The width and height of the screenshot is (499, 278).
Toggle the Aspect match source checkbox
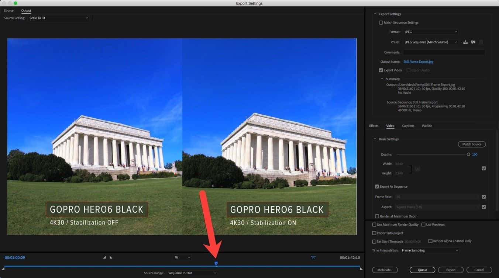tap(484, 207)
